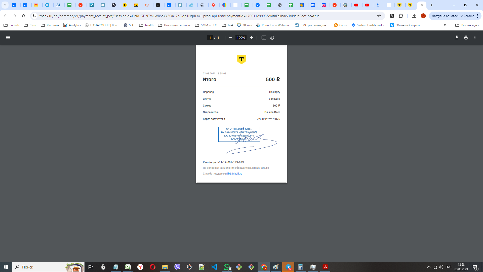This screenshot has width=483, height=272.
Task: Open the volume control in the tray
Action: click(x=441, y=267)
